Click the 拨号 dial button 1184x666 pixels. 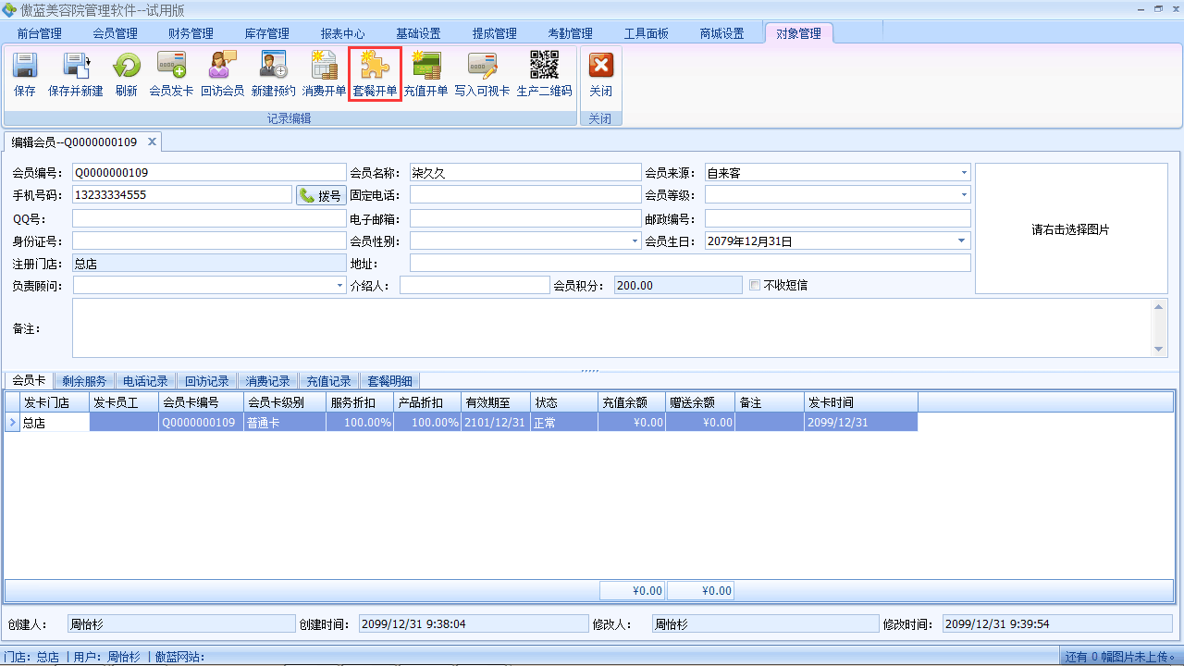pyautogui.click(x=320, y=196)
